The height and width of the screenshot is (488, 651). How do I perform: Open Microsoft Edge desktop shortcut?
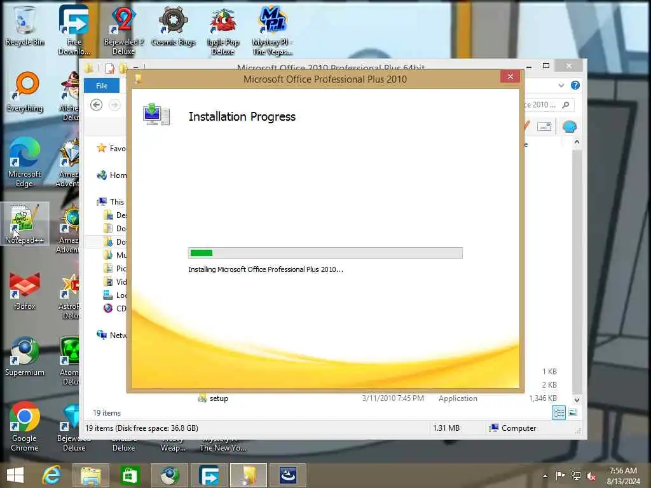click(25, 163)
